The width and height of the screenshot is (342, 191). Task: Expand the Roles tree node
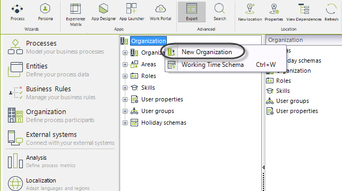point(125,76)
